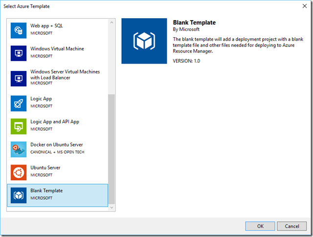Screen dimensions: 313x237
Task: Click the 'VERSION: 1.0' text in the details pane
Action: pyautogui.click(x=186, y=61)
